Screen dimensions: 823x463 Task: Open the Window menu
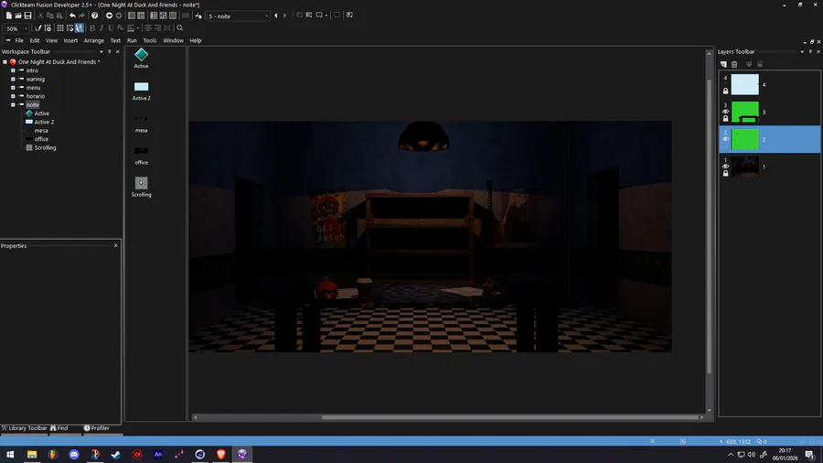(173, 40)
